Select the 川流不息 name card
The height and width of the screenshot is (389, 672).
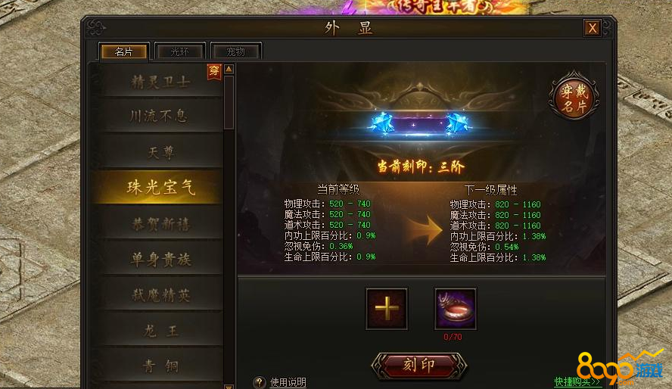159,116
